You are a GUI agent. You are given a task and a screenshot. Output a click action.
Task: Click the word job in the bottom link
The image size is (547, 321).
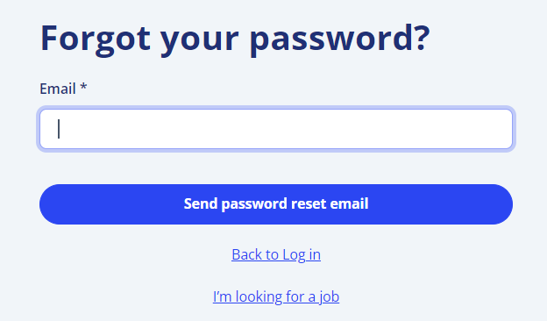tap(329, 297)
